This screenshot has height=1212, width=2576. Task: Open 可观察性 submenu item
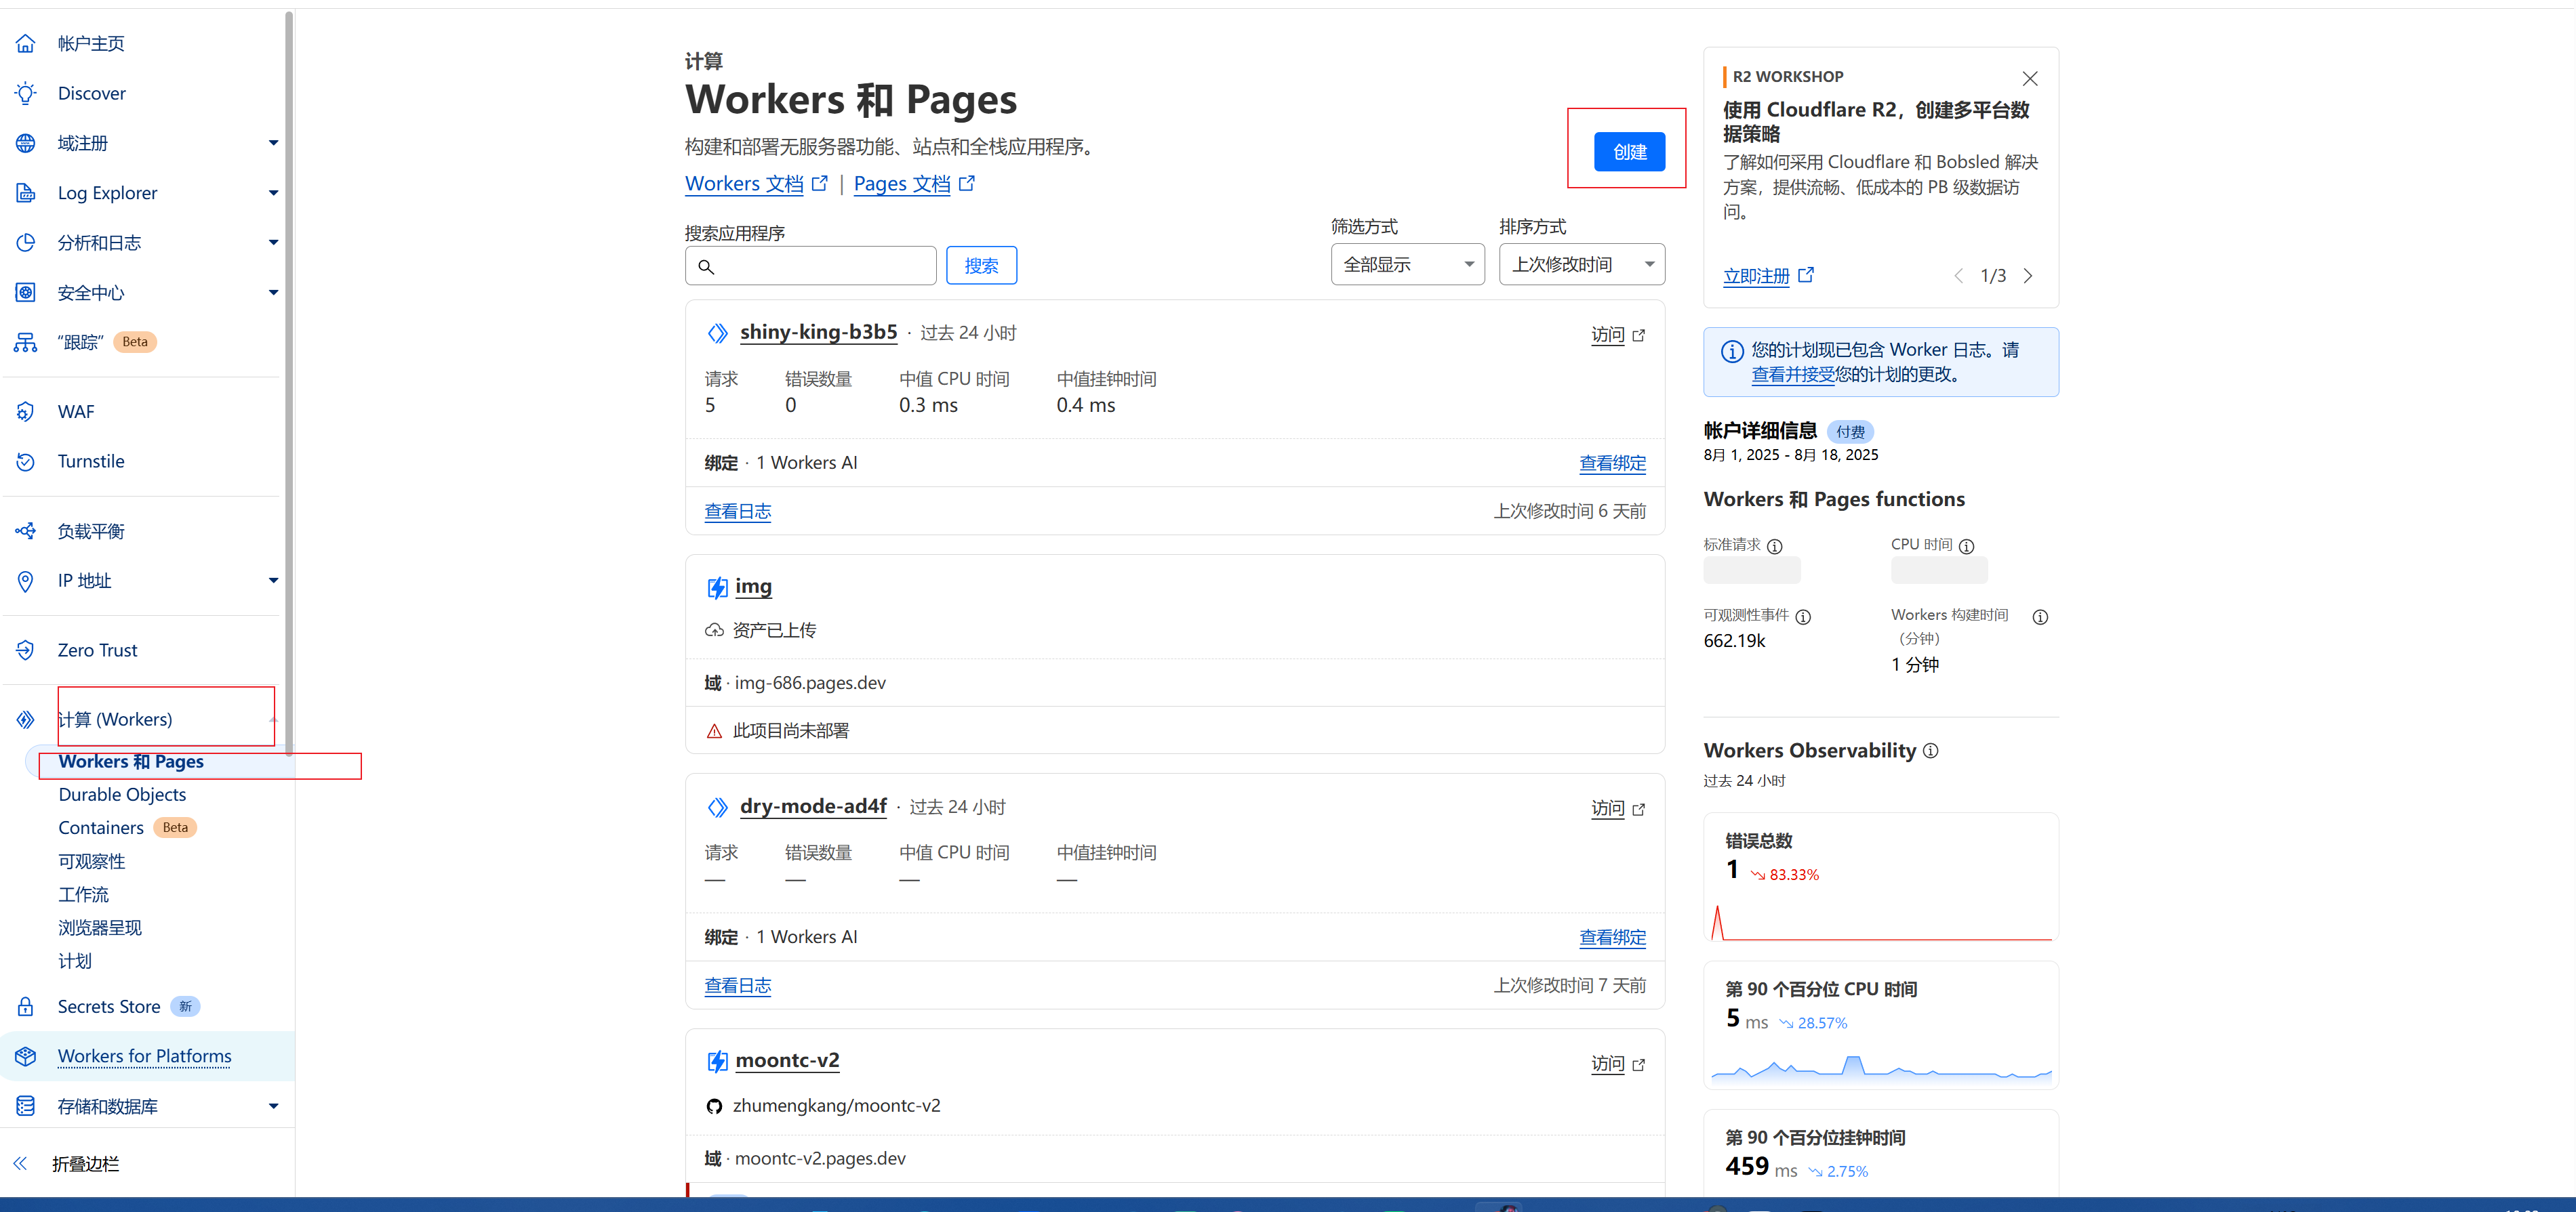pyautogui.click(x=92, y=861)
